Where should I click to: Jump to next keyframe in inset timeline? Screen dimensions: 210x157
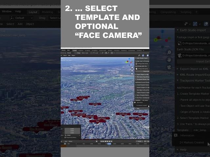coord(109,141)
